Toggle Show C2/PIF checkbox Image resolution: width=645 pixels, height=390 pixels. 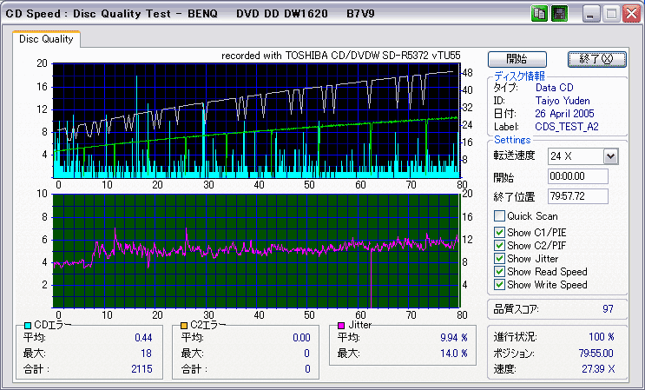coord(499,245)
